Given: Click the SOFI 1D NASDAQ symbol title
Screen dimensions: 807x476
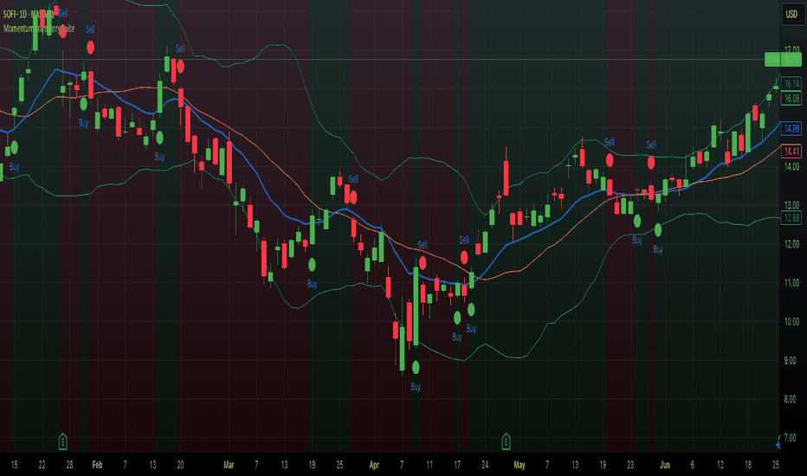Looking at the screenshot, I should (29, 14).
